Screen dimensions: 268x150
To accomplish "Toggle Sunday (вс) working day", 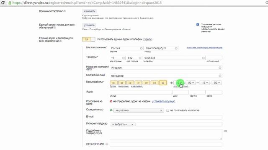I will (x=163, y=83).
